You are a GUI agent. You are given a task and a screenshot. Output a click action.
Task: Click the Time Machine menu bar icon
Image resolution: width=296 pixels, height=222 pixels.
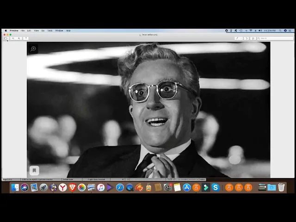click(x=241, y=31)
